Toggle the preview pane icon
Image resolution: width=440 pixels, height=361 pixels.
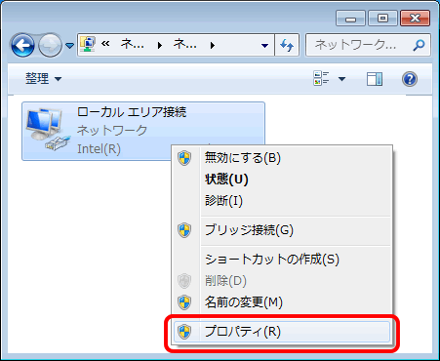[x=375, y=79]
